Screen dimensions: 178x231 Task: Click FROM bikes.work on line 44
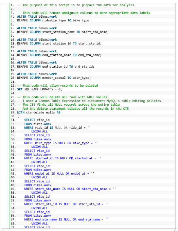point(38,170)
